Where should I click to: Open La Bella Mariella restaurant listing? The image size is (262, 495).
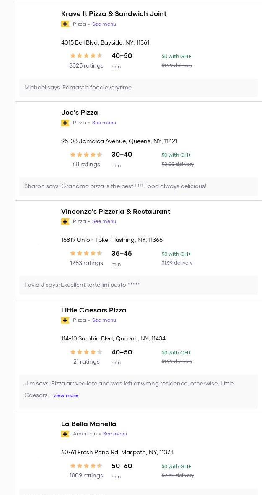(88, 424)
